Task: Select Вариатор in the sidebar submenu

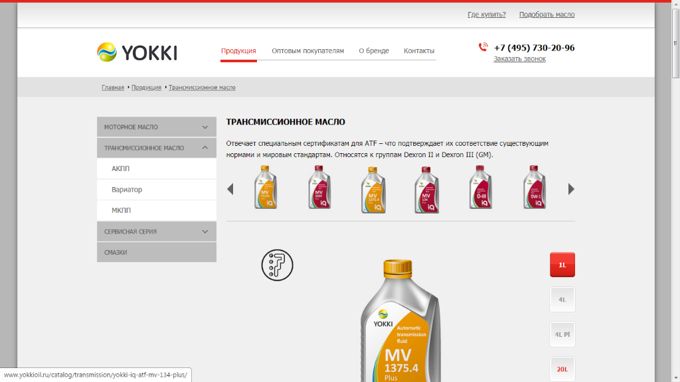Action: tap(127, 190)
